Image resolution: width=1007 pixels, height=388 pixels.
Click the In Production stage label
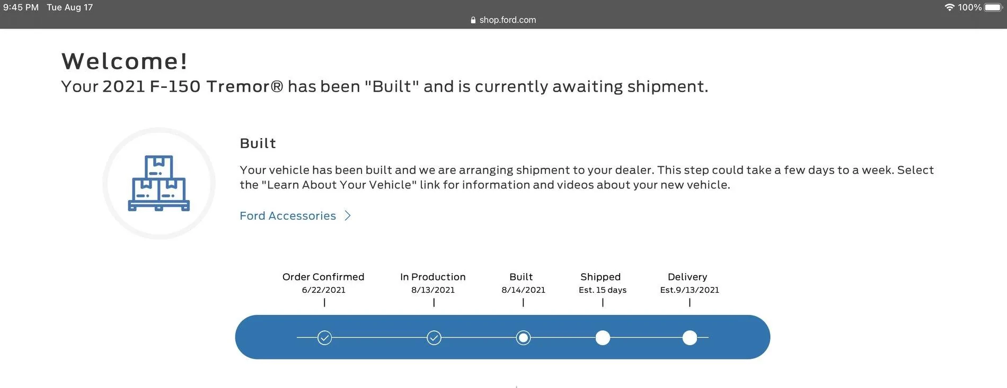click(x=433, y=277)
